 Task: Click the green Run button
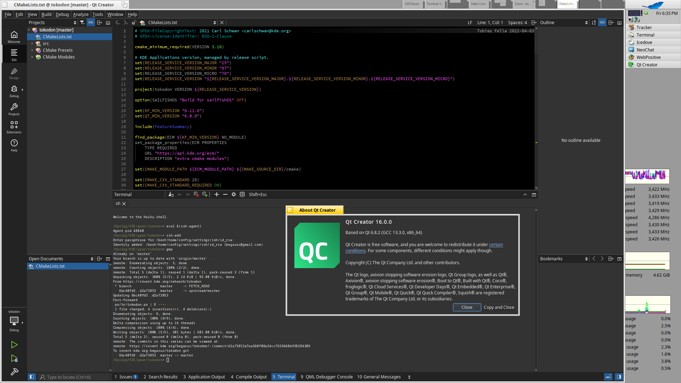click(14, 345)
